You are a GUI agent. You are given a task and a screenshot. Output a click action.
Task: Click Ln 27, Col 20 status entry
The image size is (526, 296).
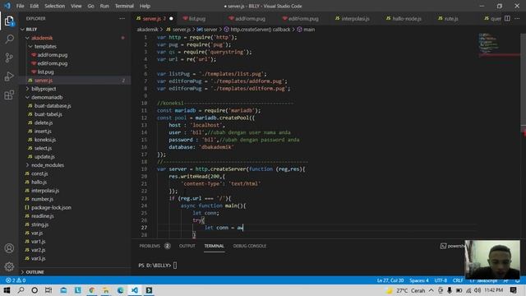coord(390,280)
